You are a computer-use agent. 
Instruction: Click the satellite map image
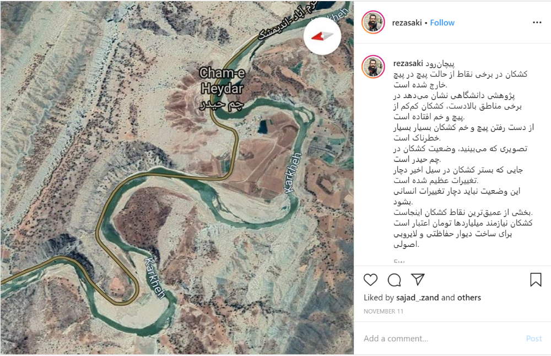[177, 177]
